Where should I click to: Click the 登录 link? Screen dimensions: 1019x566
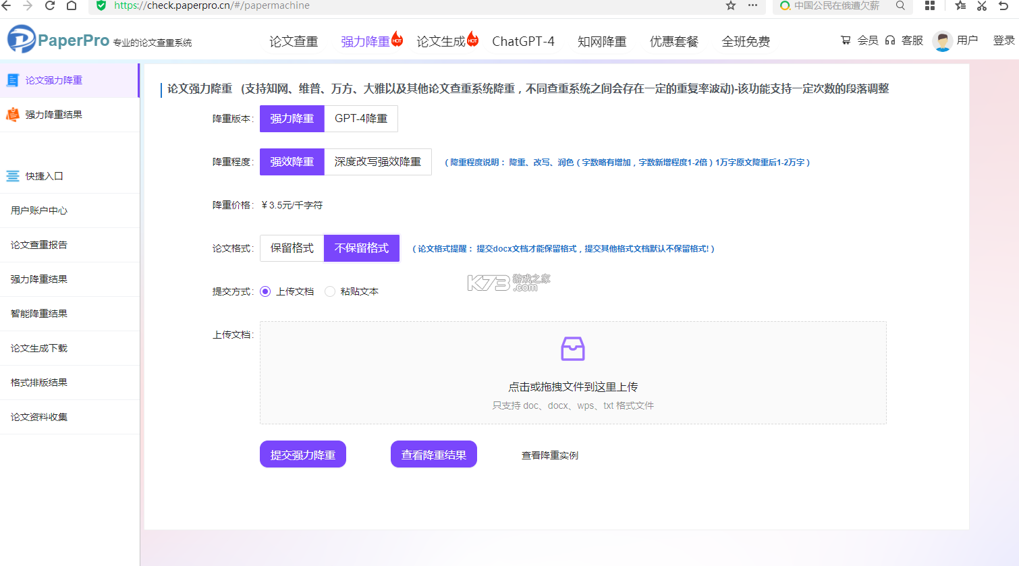click(1003, 40)
